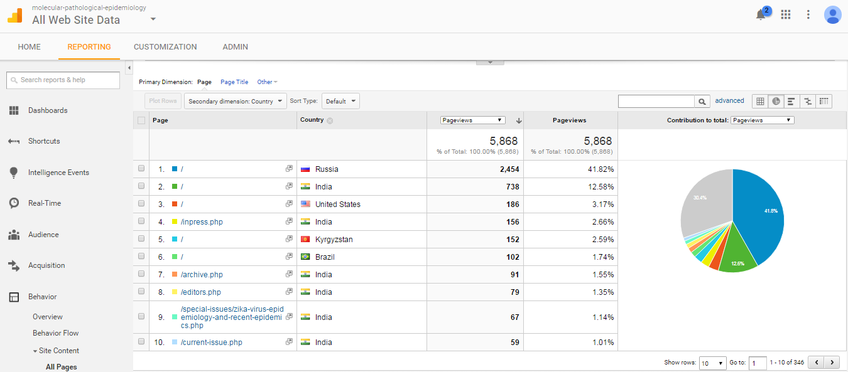Screen dimensions: 848x372
Task: Check the Brazil row checkbox
Action: (141, 257)
